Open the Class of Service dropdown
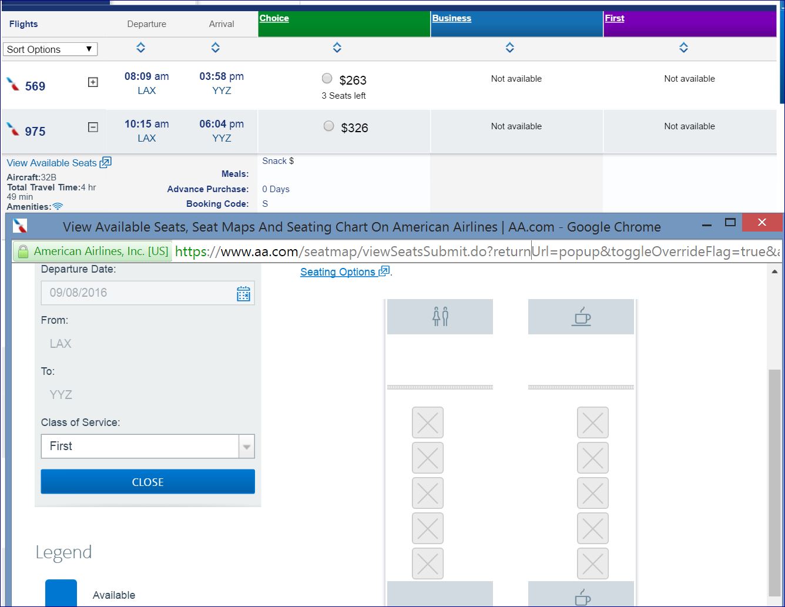Image resolution: width=785 pixels, height=607 pixels. [147, 446]
